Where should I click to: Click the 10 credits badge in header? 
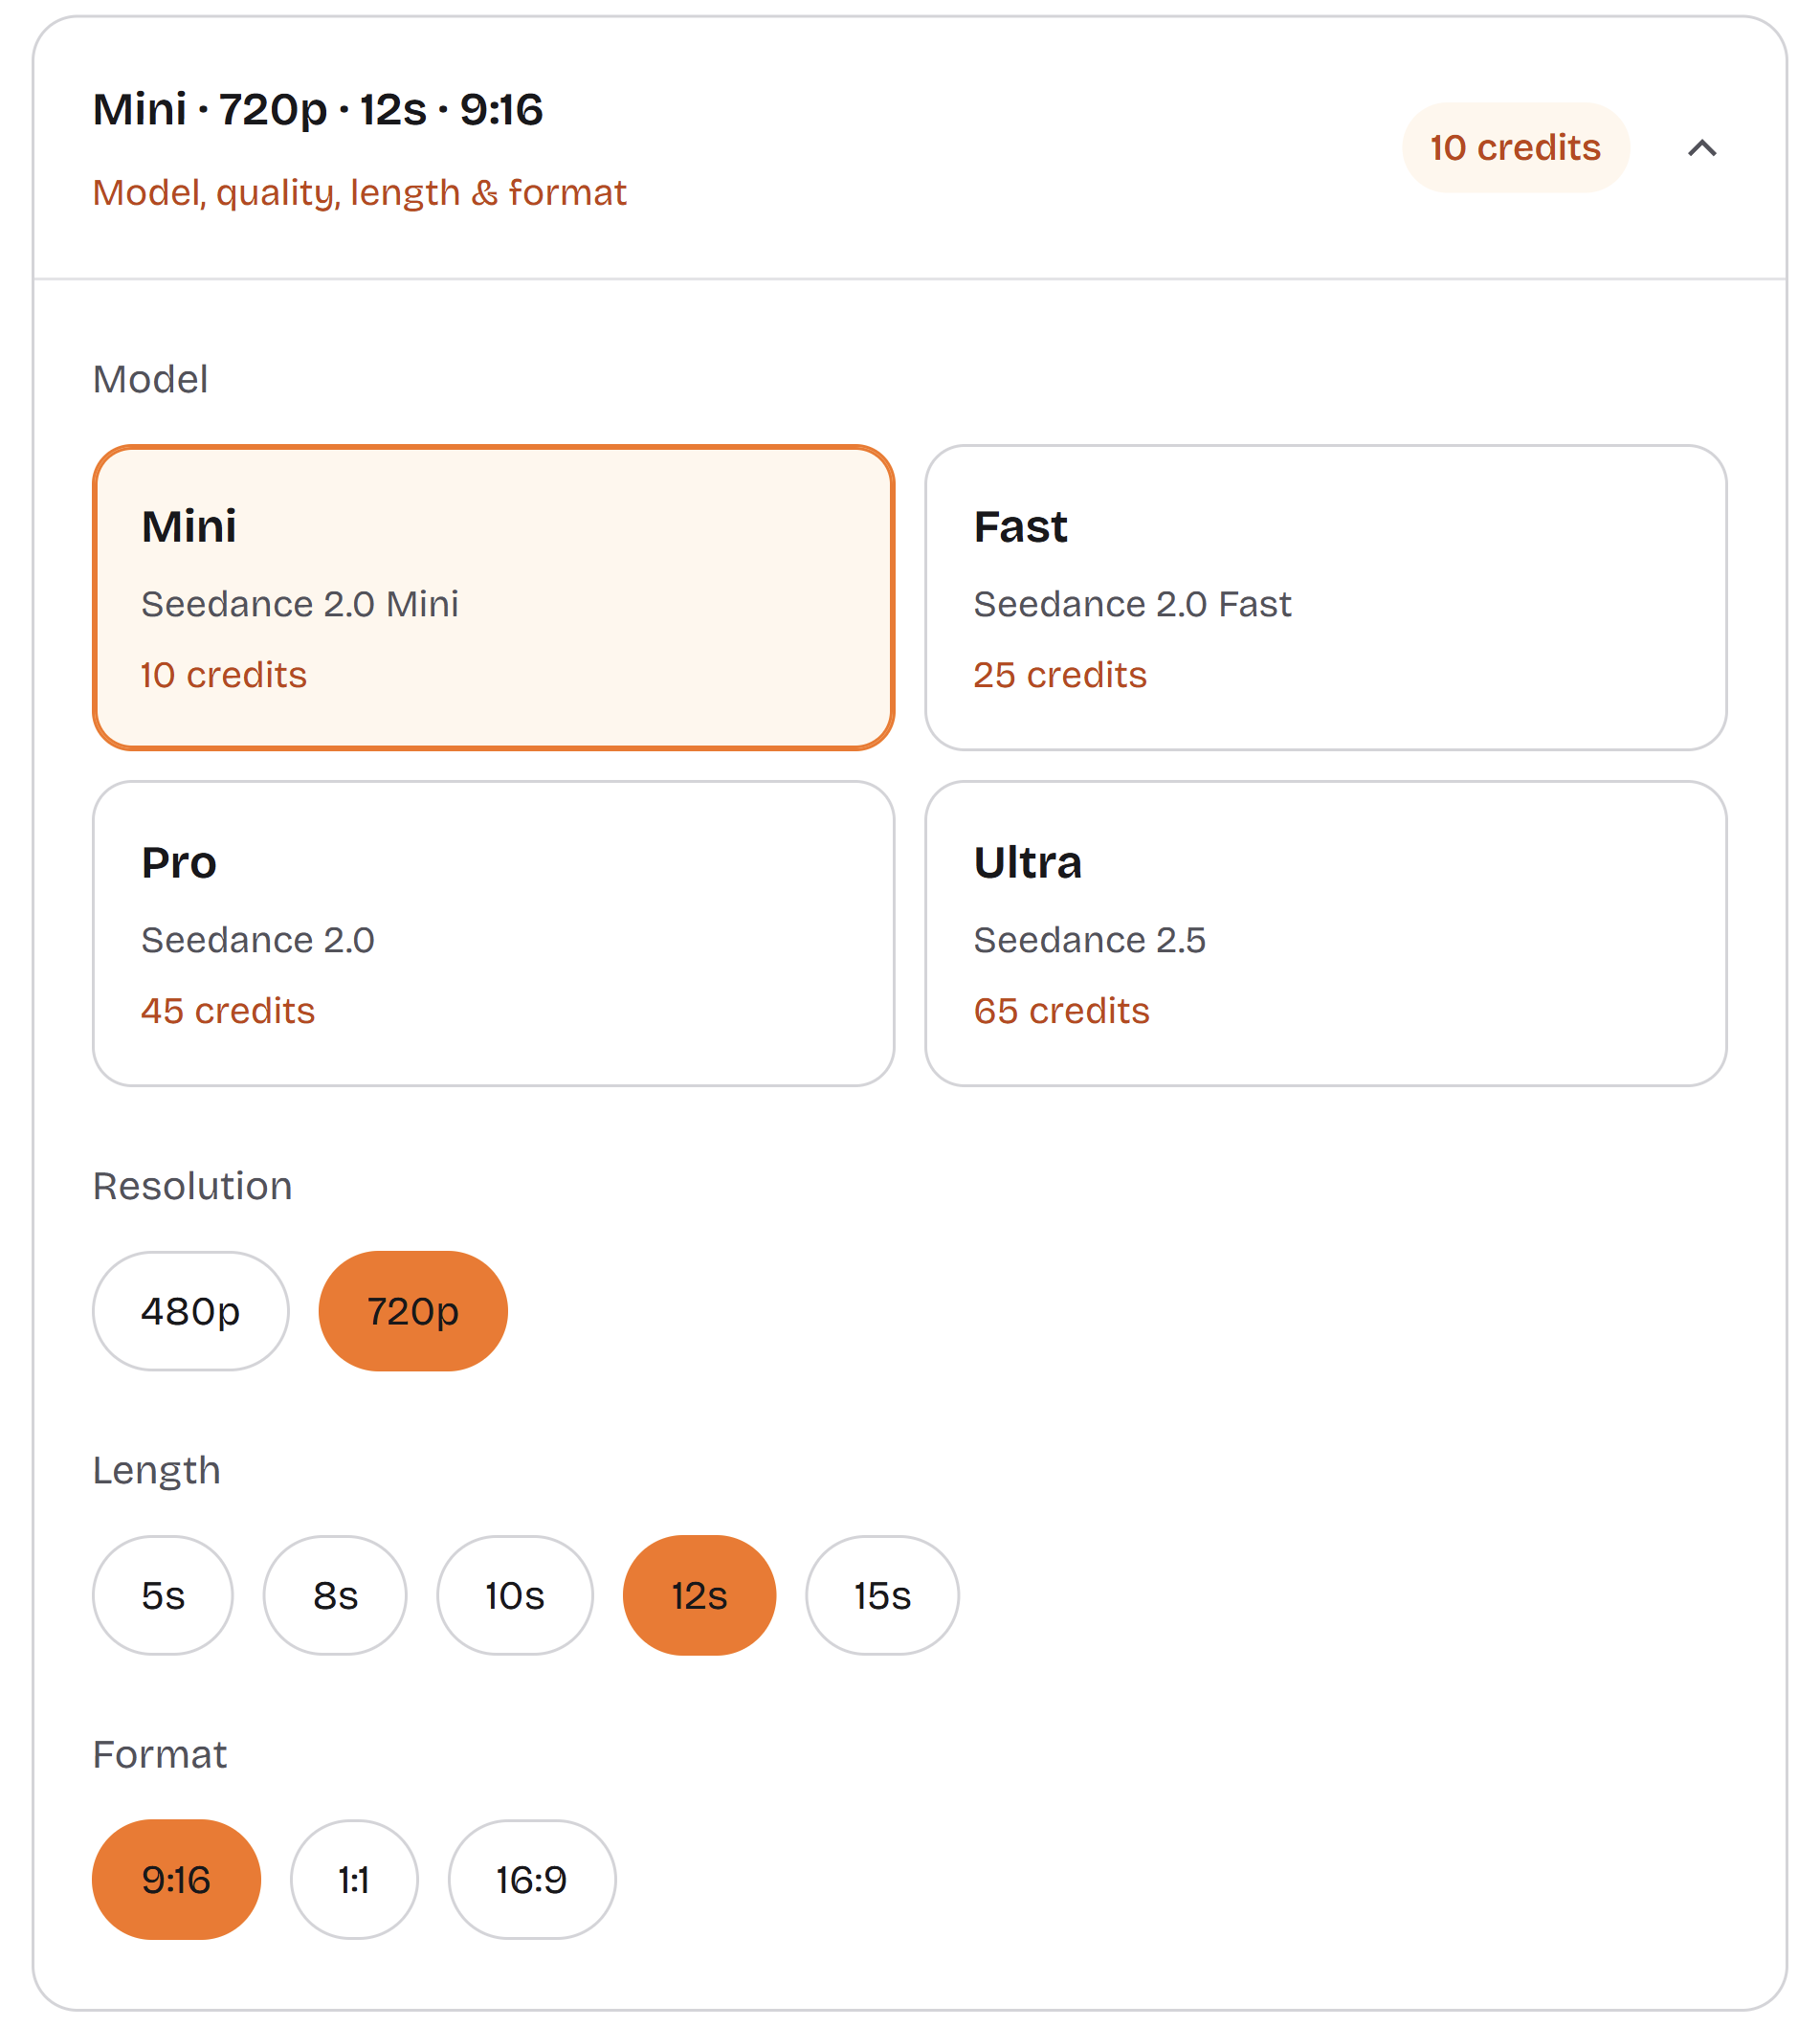pyautogui.click(x=1515, y=148)
